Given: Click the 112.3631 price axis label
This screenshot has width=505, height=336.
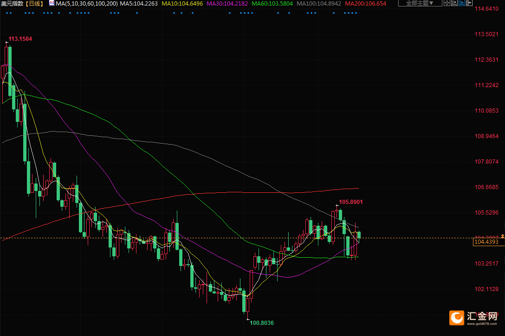Looking at the screenshot, I should (486, 59).
